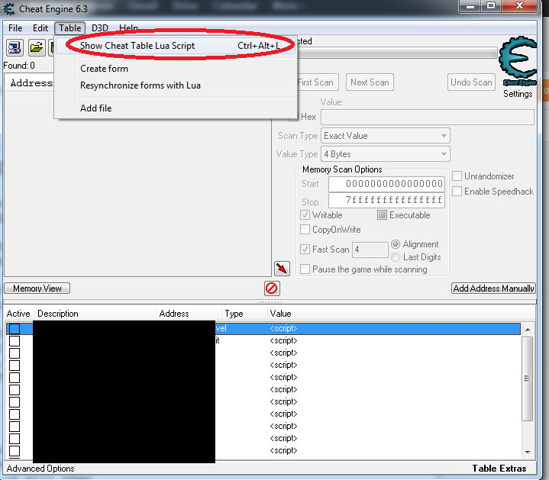Enable Pause the game while scanning
Viewport: 549px width, 480px height.
pos(305,269)
